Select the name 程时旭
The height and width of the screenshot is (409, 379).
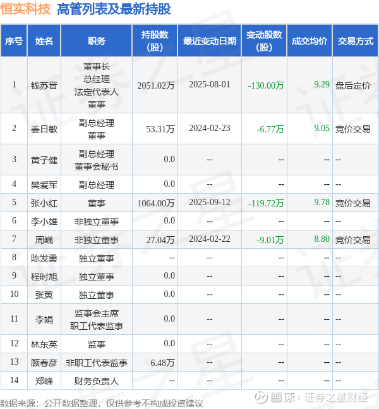[x=44, y=277]
